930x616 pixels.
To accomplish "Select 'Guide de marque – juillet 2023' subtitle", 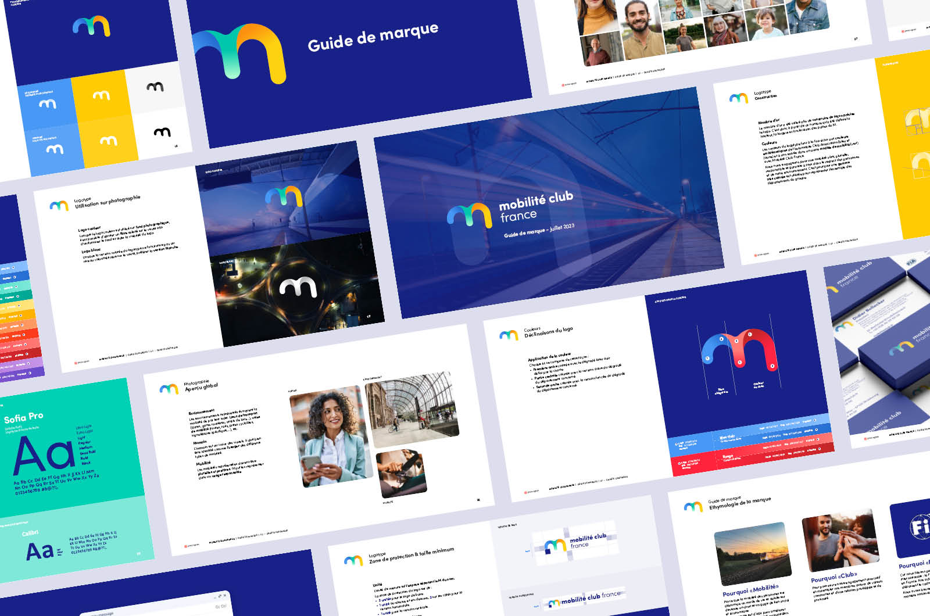I will click(539, 230).
